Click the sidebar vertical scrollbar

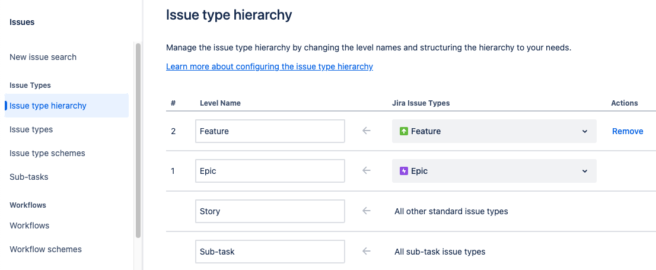point(138,140)
